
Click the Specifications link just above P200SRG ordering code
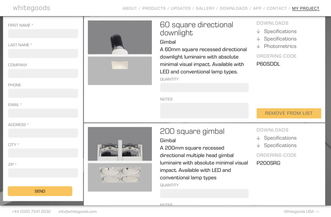[x=280, y=145]
